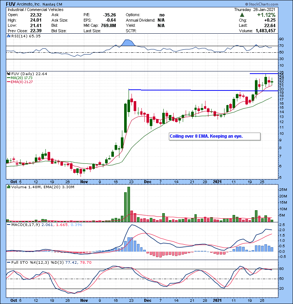Click the Industrial / Commercial Vehicles sector text
This screenshot has width=293, height=304.
point(36,10)
